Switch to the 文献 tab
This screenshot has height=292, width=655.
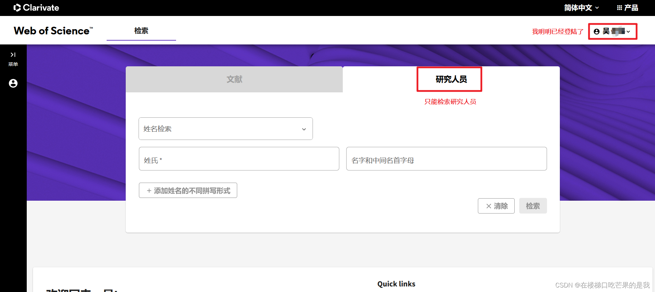click(x=234, y=79)
